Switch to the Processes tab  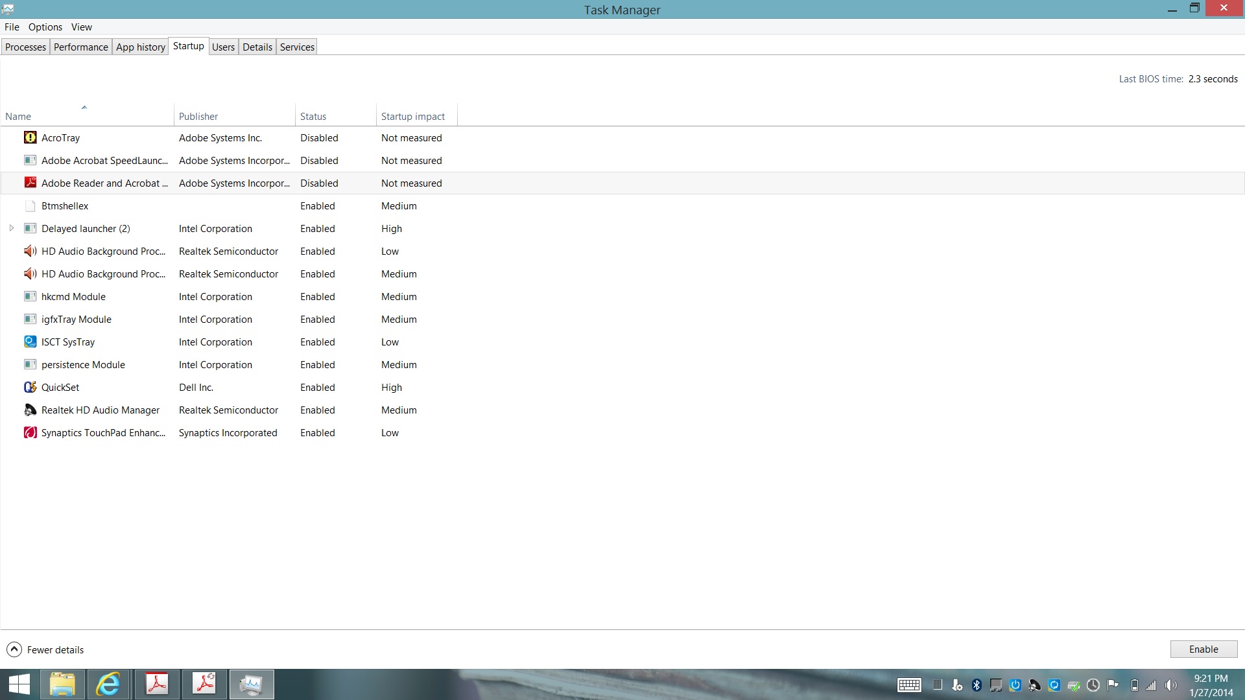pyautogui.click(x=25, y=47)
